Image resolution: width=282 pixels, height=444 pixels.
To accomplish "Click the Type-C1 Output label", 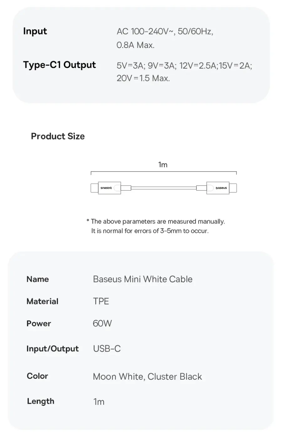I will pyautogui.click(x=60, y=65).
